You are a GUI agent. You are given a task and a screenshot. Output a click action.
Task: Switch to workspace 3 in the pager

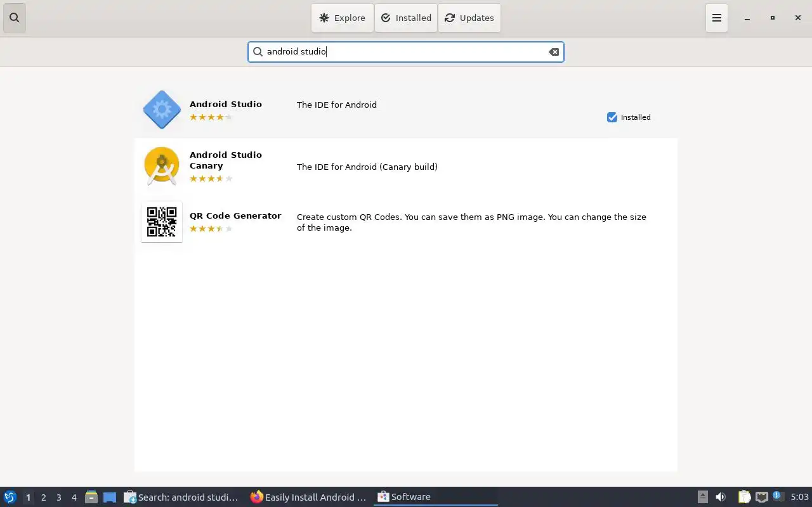(58, 497)
